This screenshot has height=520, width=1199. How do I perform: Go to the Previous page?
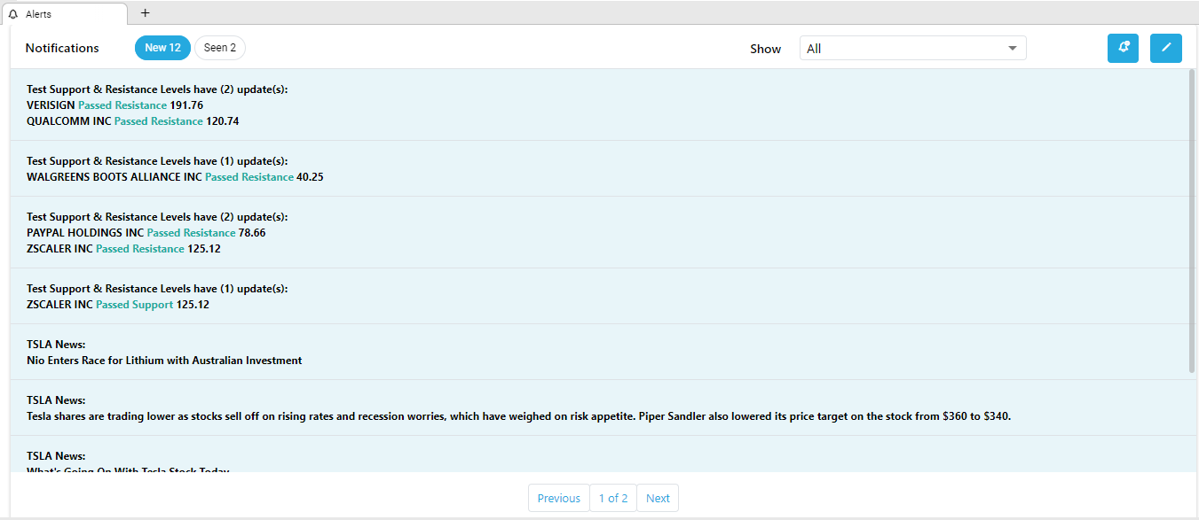tap(559, 498)
